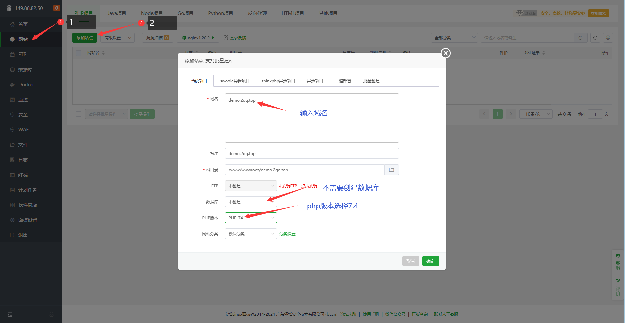Click the sidebar bottom settings gear icon
The image size is (625, 323).
pos(51,315)
